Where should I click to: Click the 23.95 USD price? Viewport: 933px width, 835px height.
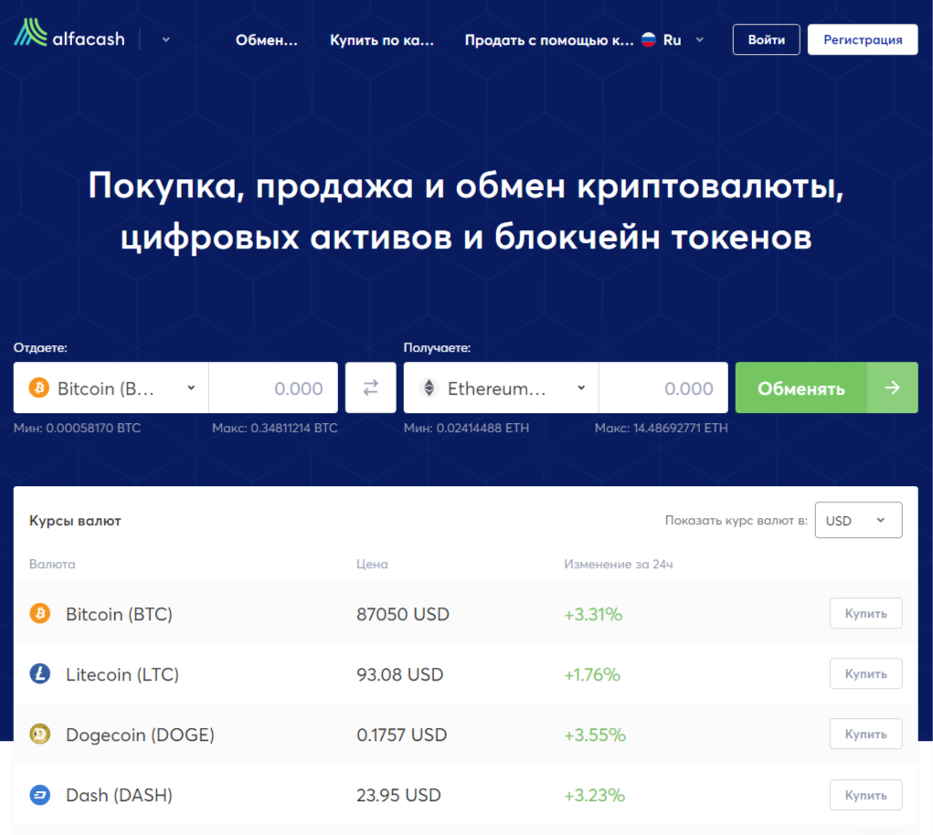click(398, 795)
